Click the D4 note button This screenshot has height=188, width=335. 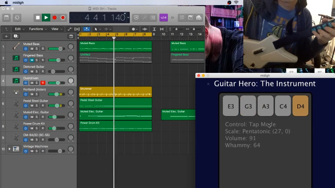[300, 106]
